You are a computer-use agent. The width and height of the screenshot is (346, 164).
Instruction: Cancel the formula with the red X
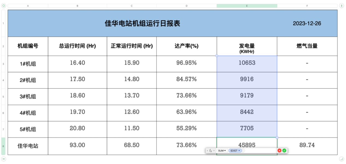[x=279, y=150]
